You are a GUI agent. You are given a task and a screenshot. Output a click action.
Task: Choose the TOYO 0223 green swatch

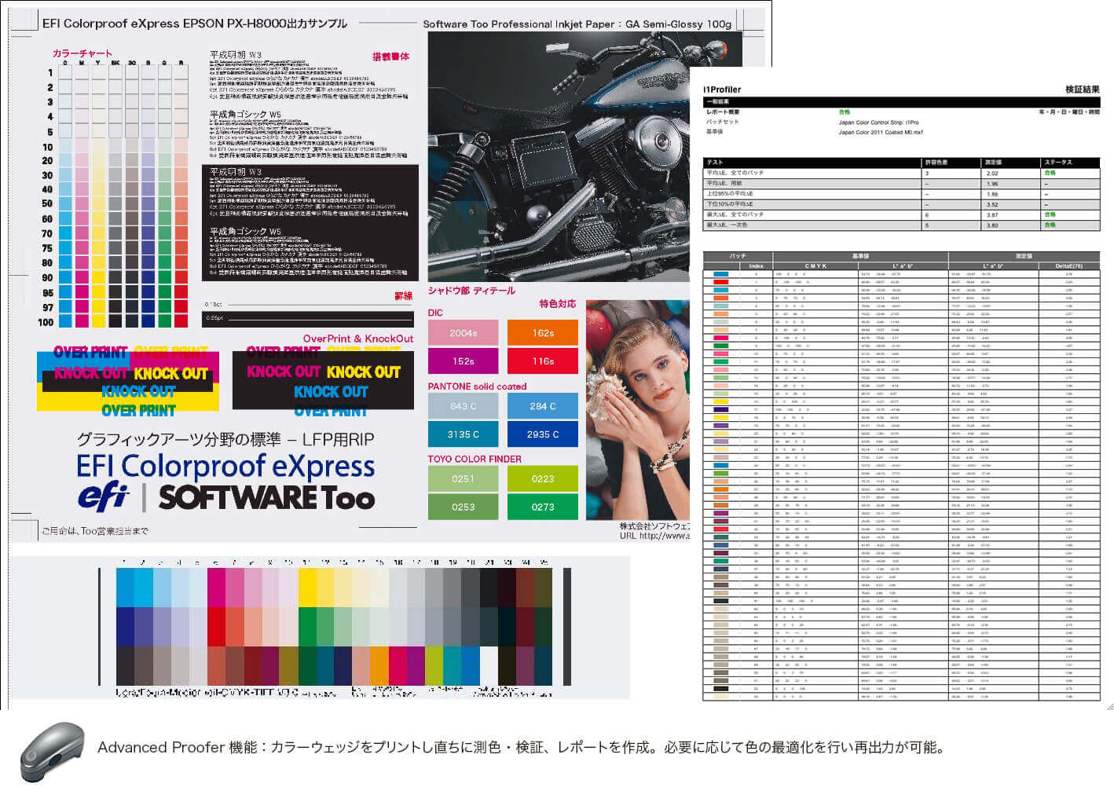coord(543,478)
